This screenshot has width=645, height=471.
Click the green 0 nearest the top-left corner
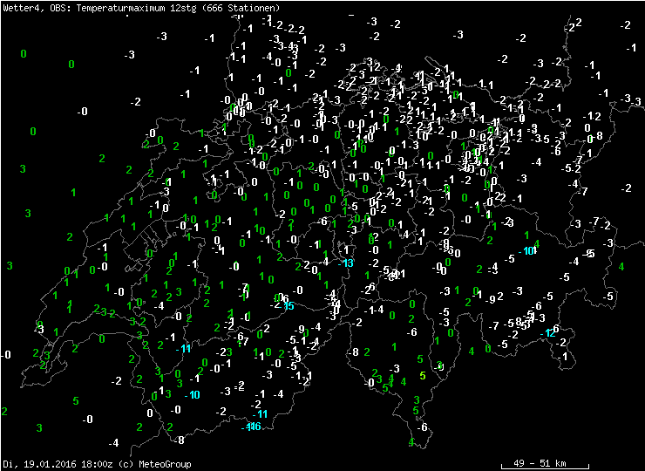pos(24,54)
